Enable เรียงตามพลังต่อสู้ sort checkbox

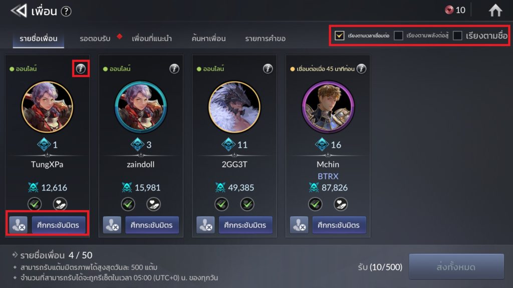(398, 35)
